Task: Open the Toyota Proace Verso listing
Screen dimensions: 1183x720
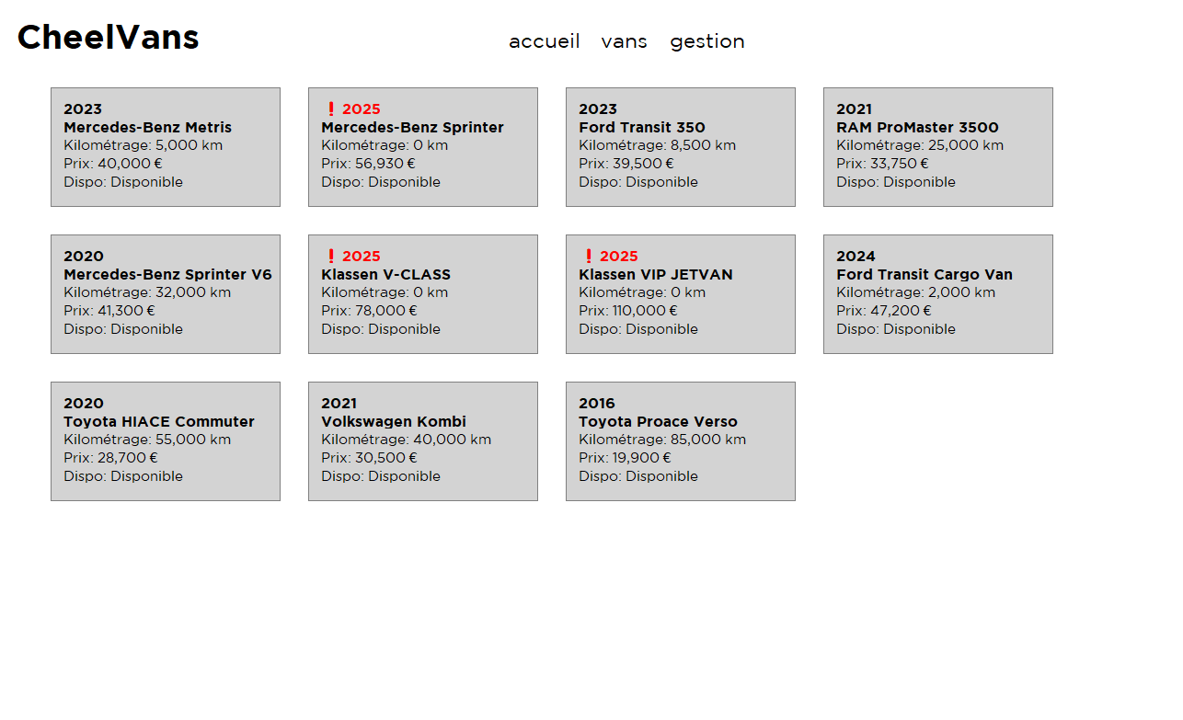Action: (x=681, y=441)
